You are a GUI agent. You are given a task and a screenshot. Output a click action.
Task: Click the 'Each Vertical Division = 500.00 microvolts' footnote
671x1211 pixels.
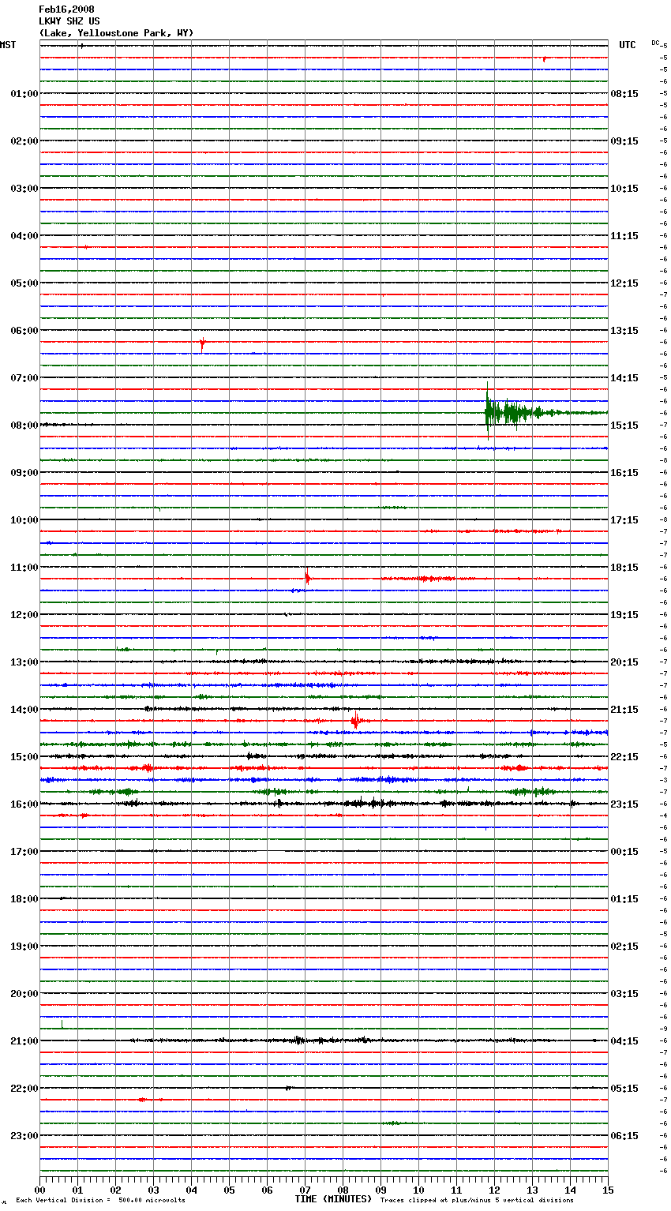(100, 1200)
